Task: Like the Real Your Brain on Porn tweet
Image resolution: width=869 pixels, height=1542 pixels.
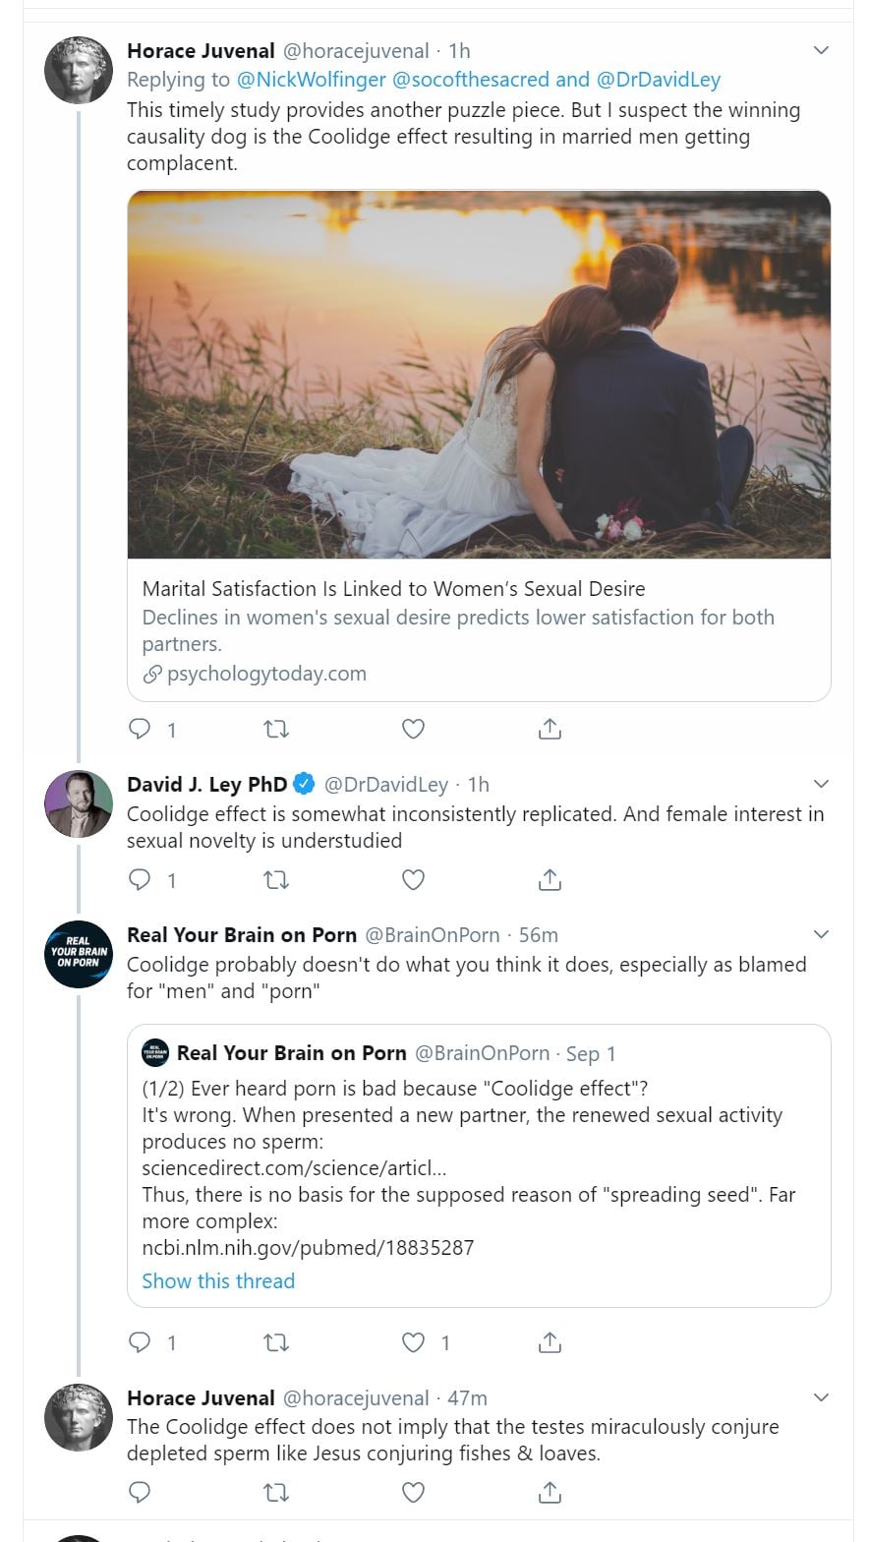Action: (414, 1341)
